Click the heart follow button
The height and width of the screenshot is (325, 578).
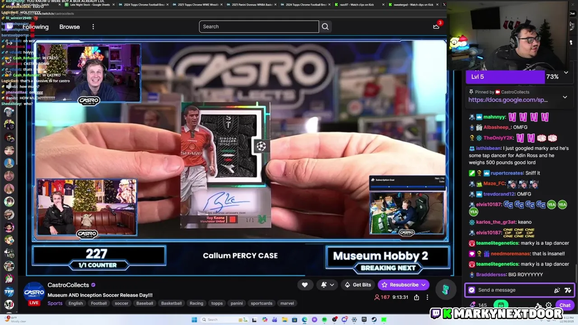pos(305,285)
